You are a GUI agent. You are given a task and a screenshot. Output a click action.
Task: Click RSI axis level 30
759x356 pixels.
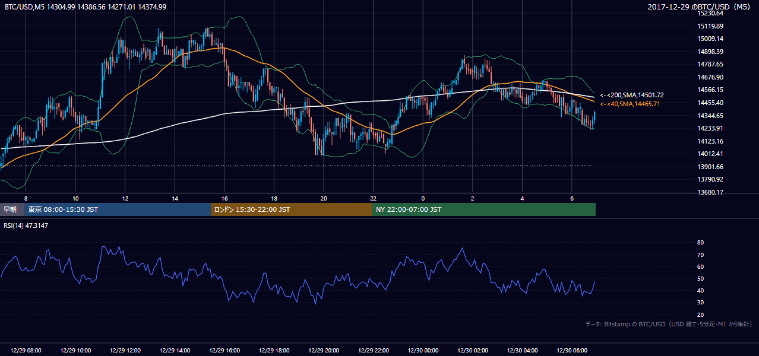[700, 303]
